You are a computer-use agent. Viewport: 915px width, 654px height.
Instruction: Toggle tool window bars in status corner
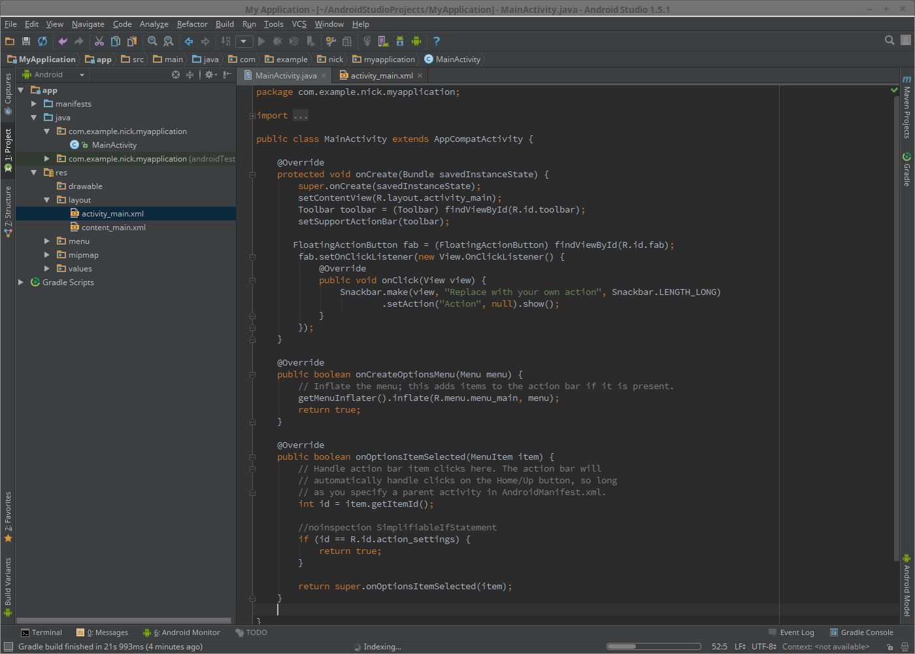[x=8, y=647]
